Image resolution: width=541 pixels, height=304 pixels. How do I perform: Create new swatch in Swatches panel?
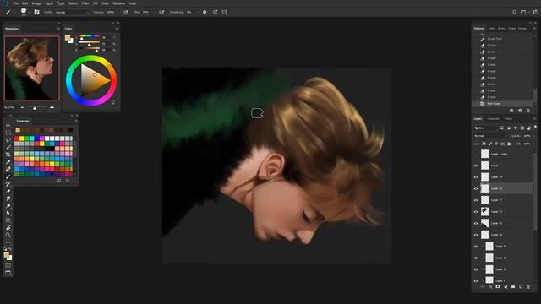(60, 181)
